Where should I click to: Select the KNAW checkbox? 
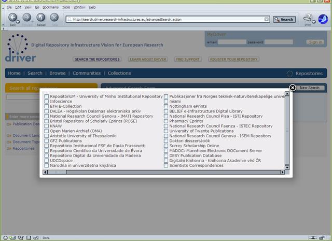(47, 126)
